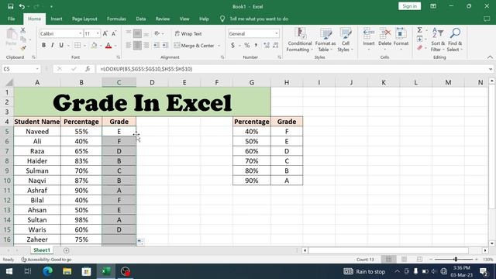Increase font size with larger A icon
This screenshot has height=279, width=496.
point(105,33)
